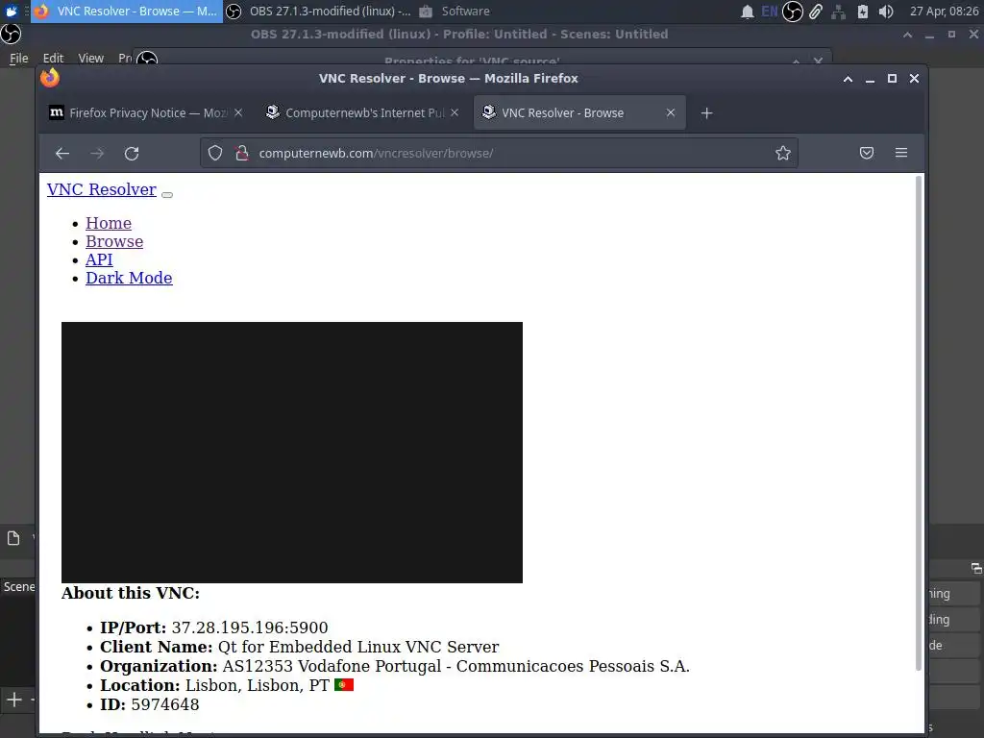
Task: Open the OBS File menu
Action: (19, 58)
